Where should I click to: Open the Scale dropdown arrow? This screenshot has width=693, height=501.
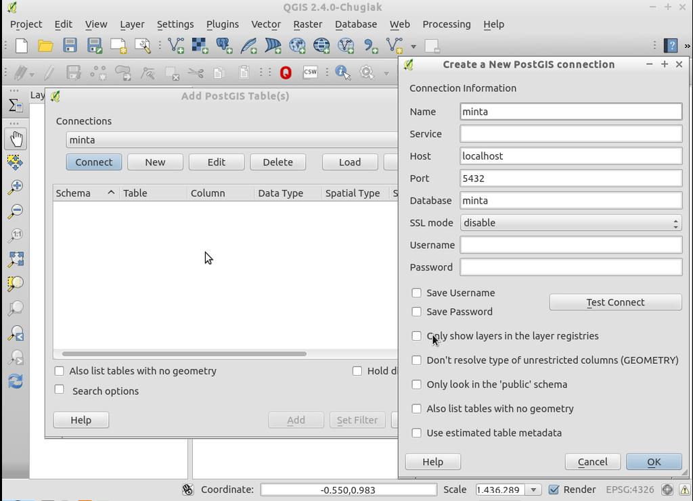click(x=533, y=490)
